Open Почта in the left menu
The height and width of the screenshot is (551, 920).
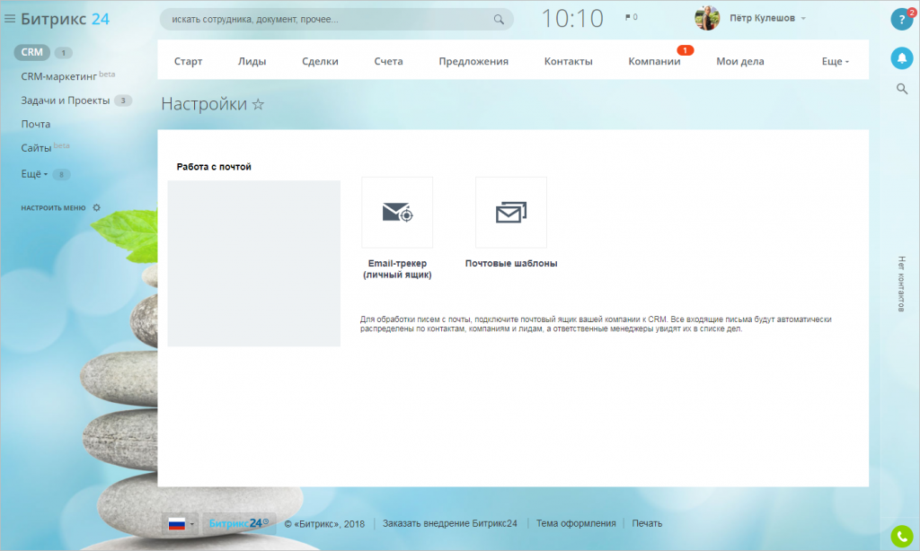pyautogui.click(x=36, y=124)
